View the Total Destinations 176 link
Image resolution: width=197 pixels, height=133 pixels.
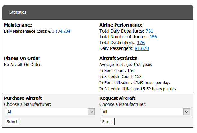pyautogui.click(x=141, y=43)
